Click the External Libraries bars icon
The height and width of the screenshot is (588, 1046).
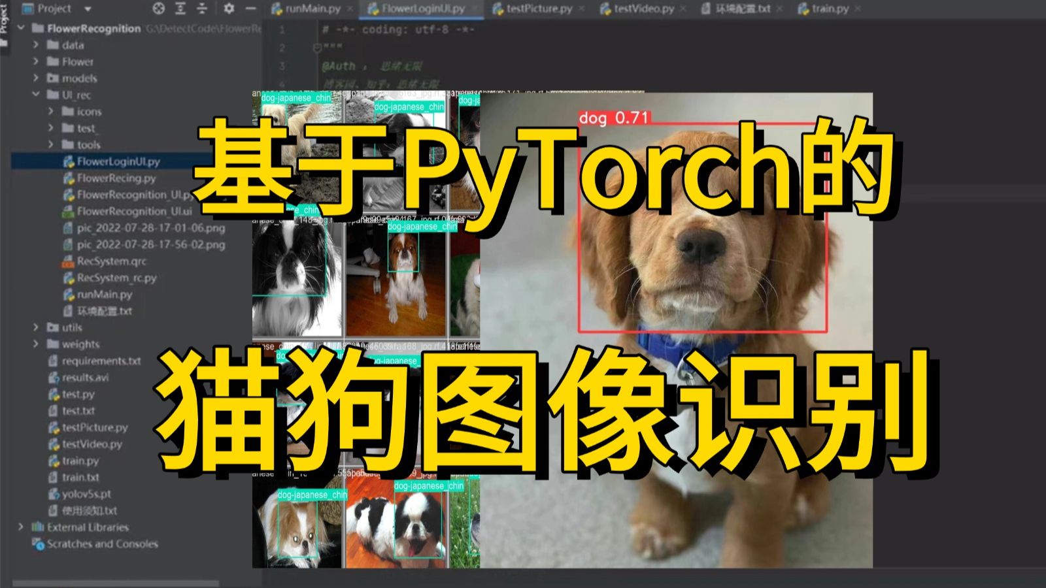point(38,527)
